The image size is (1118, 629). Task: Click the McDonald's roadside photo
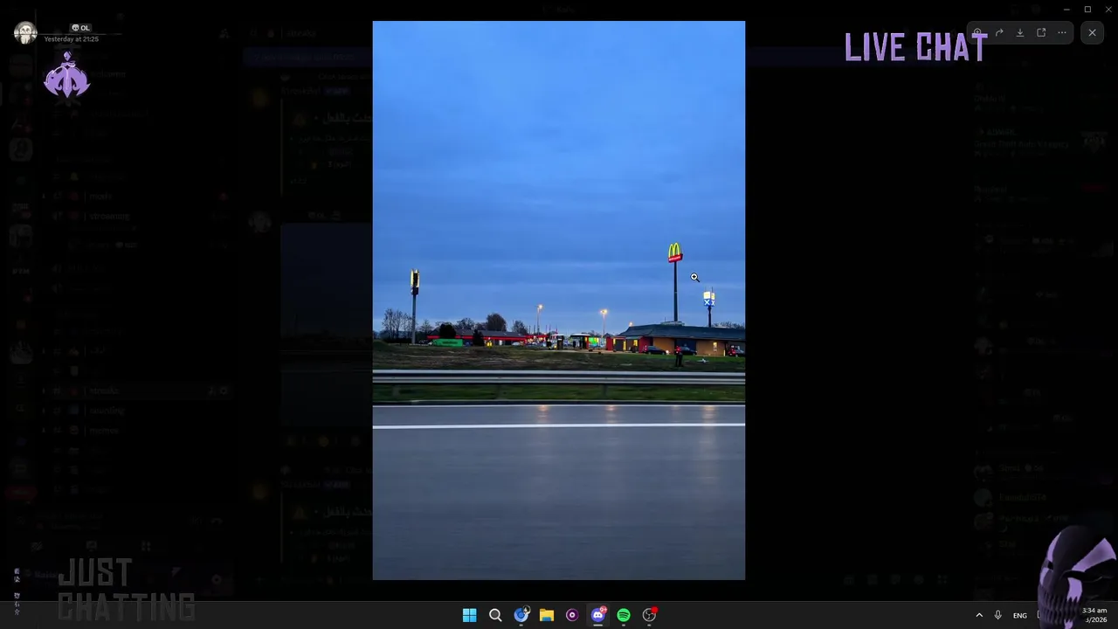tap(559, 301)
